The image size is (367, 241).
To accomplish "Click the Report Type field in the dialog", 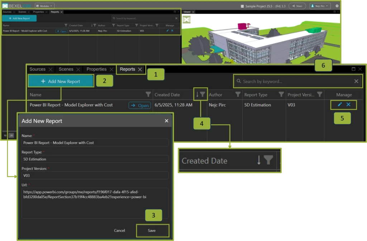I will (95, 159).
